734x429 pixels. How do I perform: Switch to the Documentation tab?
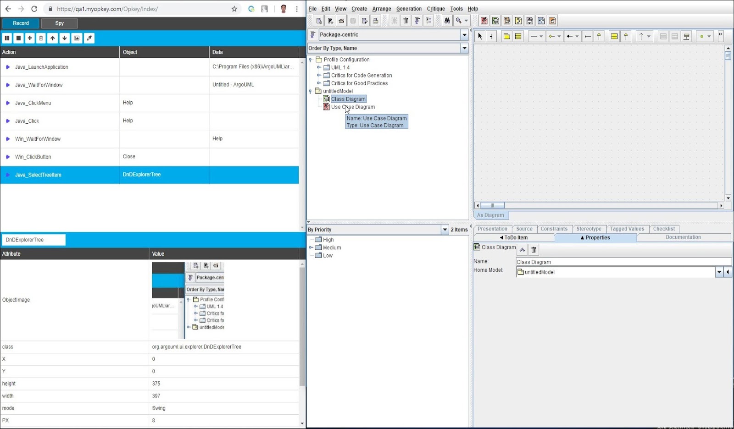click(683, 237)
